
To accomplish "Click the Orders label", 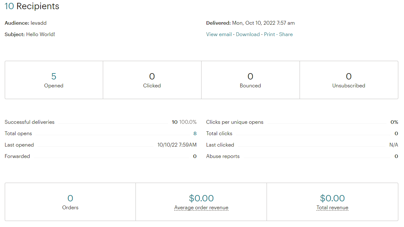I will (x=70, y=208).
